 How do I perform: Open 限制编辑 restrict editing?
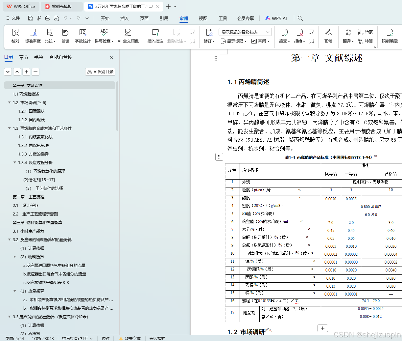(x=390, y=36)
